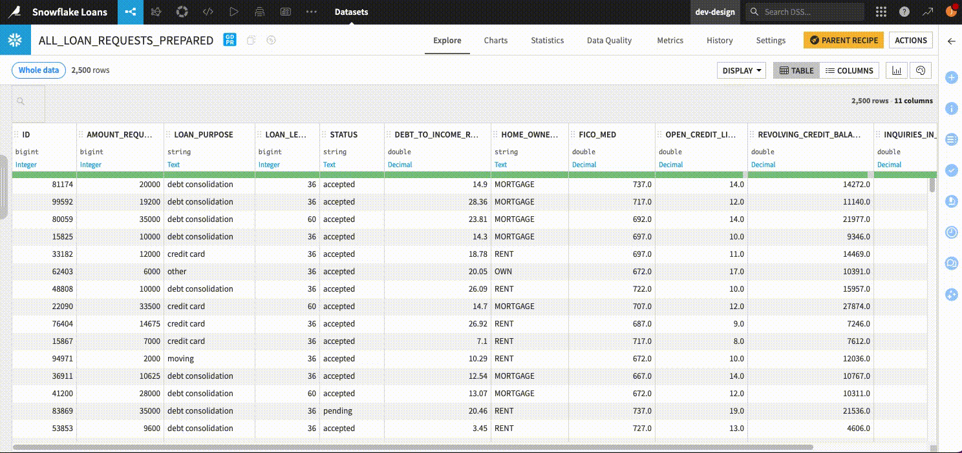Open the schema list icon in right sidebar
The width and height of the screenshot is (962, 453).
[x=951, y=139]
